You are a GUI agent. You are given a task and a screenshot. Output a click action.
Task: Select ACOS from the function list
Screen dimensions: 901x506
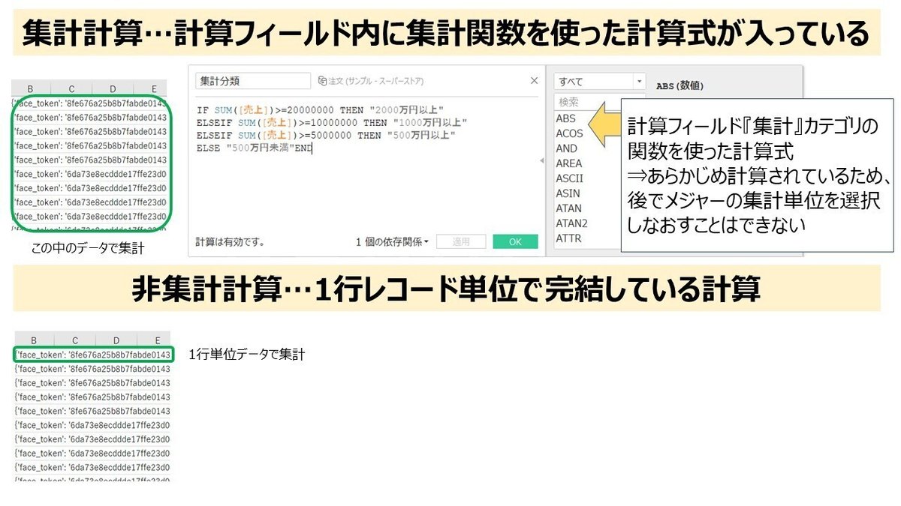coord(568,132)
